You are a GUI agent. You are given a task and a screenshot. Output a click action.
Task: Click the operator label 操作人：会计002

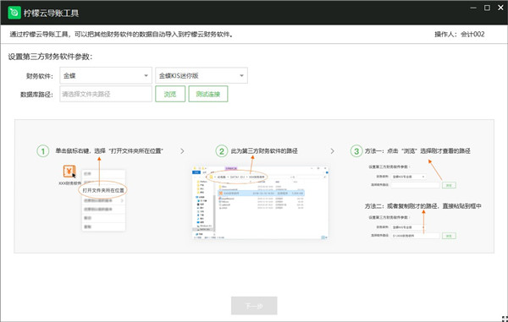[x=460, y=35]
